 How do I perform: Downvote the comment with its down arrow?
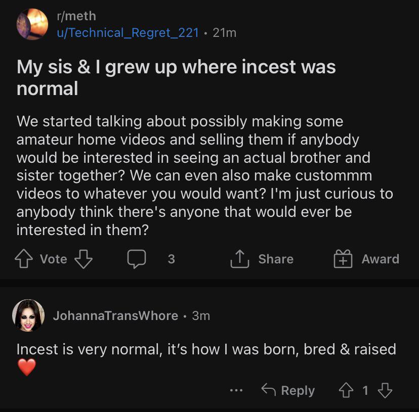(x=385, y=390)
